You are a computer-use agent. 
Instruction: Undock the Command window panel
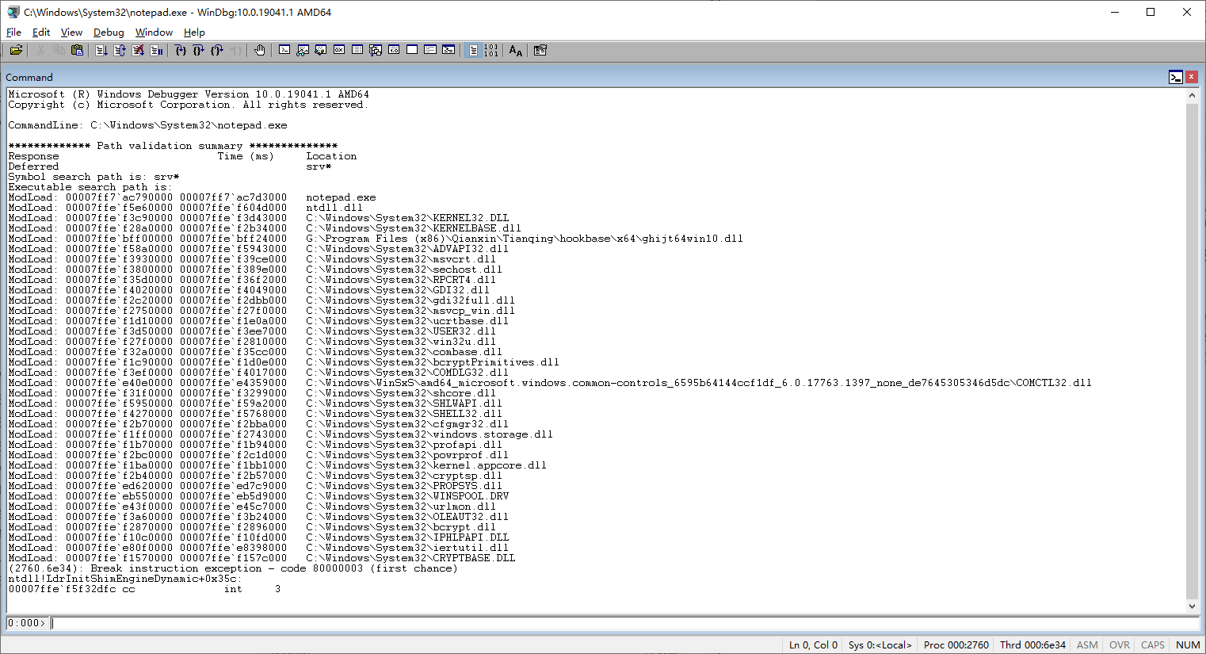point(1176,77)
